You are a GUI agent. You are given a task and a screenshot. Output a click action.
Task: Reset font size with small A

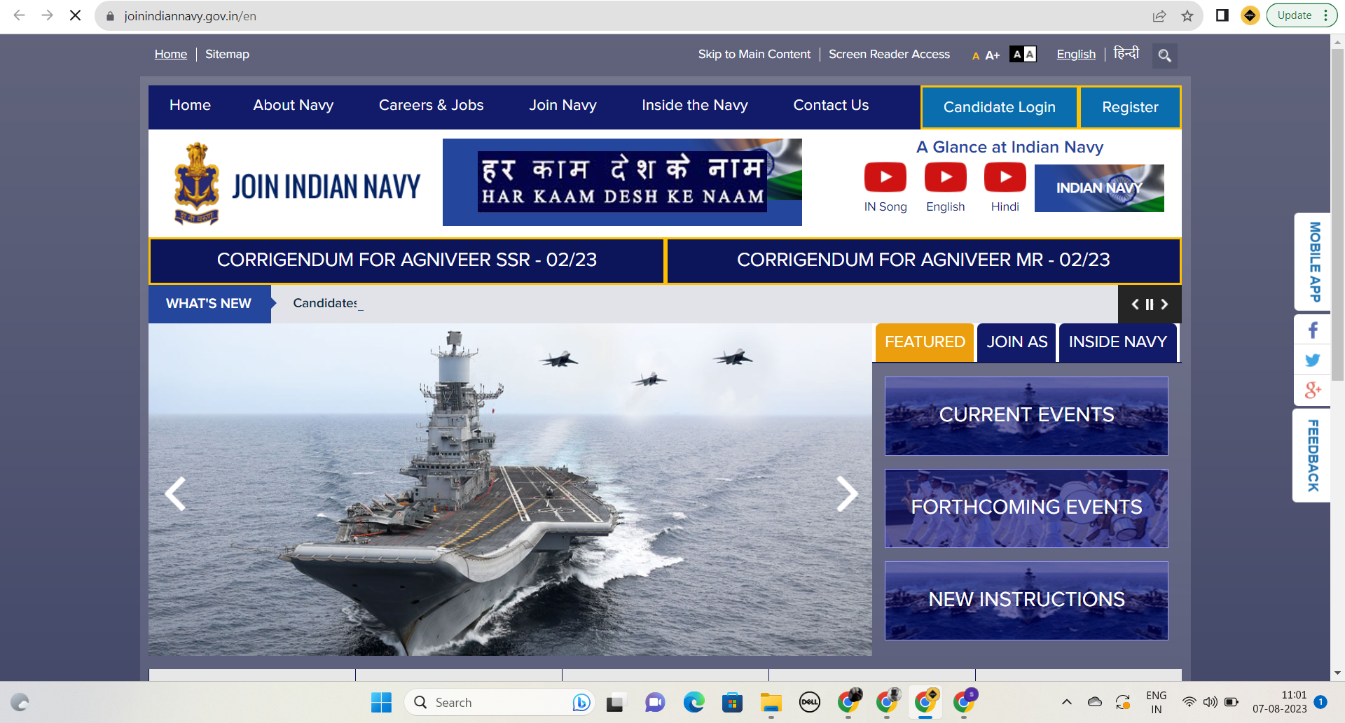tap(976, 56)
